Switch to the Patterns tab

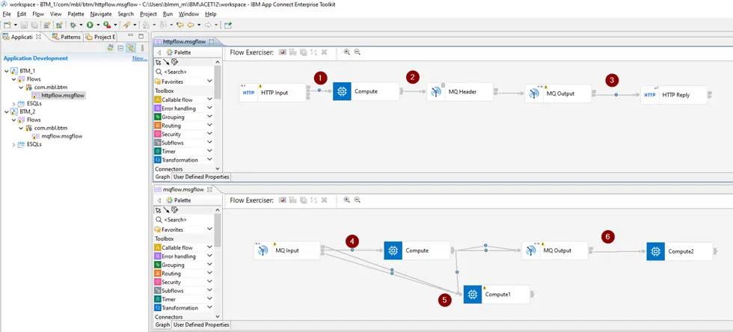pyautogui.click(x=67, y=37)
